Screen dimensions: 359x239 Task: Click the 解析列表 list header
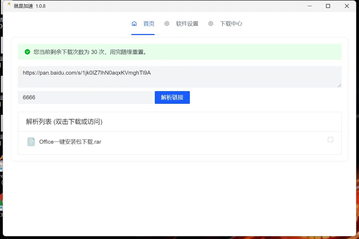64,122
